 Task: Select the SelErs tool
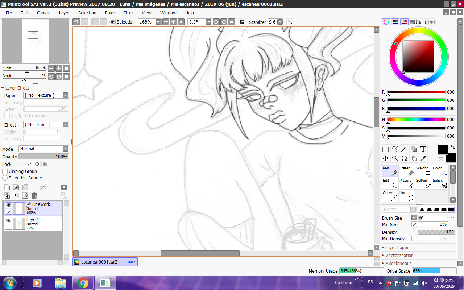440,183
